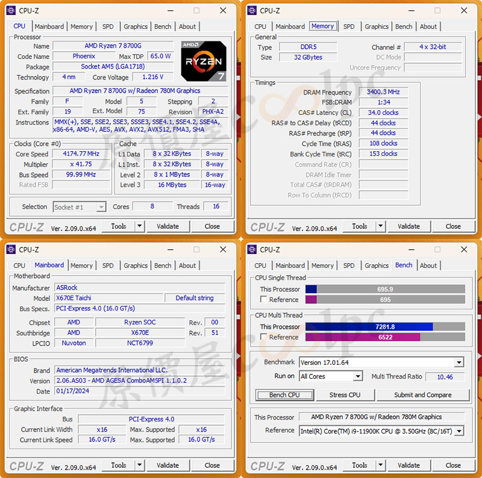Click the processor Name field 'AMD Ryzen 7 8700G'
The image size is (482, 478).
[x=113, y=46]
